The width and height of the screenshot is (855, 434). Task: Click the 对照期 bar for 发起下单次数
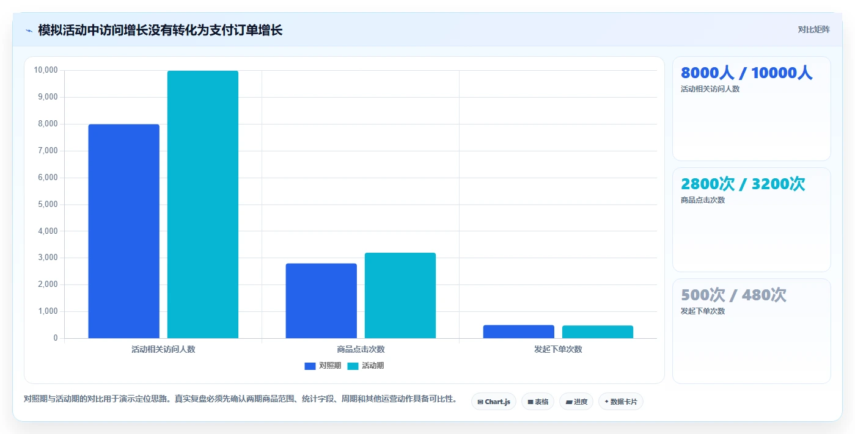[519, 331]
